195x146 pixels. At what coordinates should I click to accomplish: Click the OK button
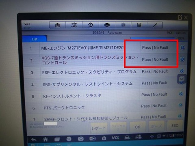tap(137, 127)
